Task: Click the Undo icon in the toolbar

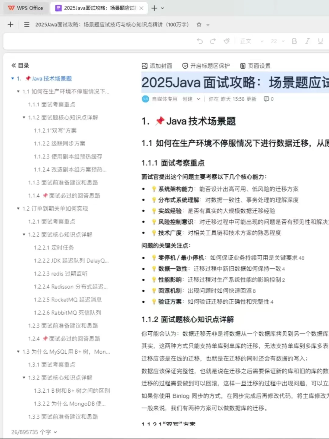Action: (200, 41)
